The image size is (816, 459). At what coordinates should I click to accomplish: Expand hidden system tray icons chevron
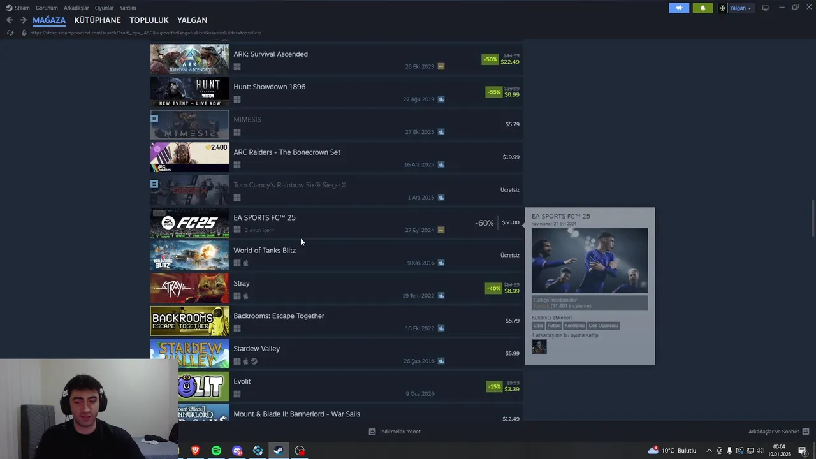[709, 451]
